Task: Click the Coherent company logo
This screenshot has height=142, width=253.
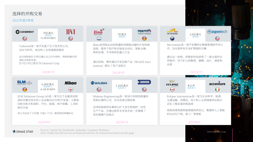Action: [x=25, y=32]
